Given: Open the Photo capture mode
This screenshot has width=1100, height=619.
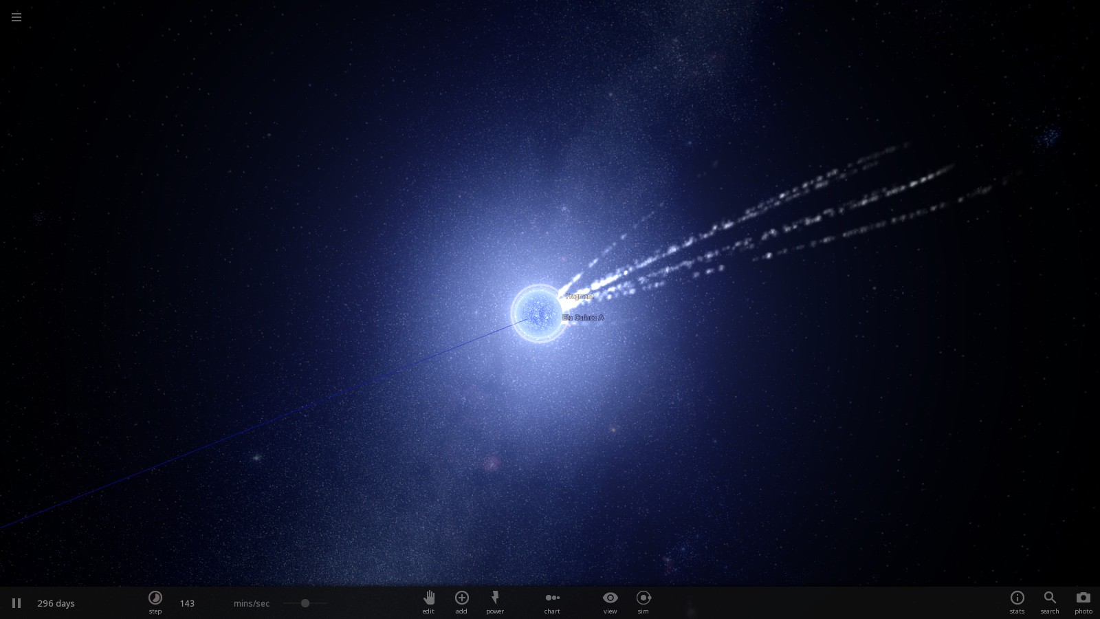Looking at the screenshot, I should pos(1083,602).
